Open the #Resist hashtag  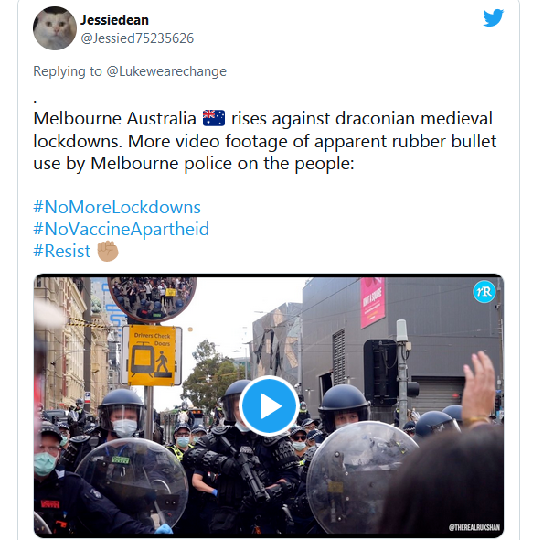point(62,251)
